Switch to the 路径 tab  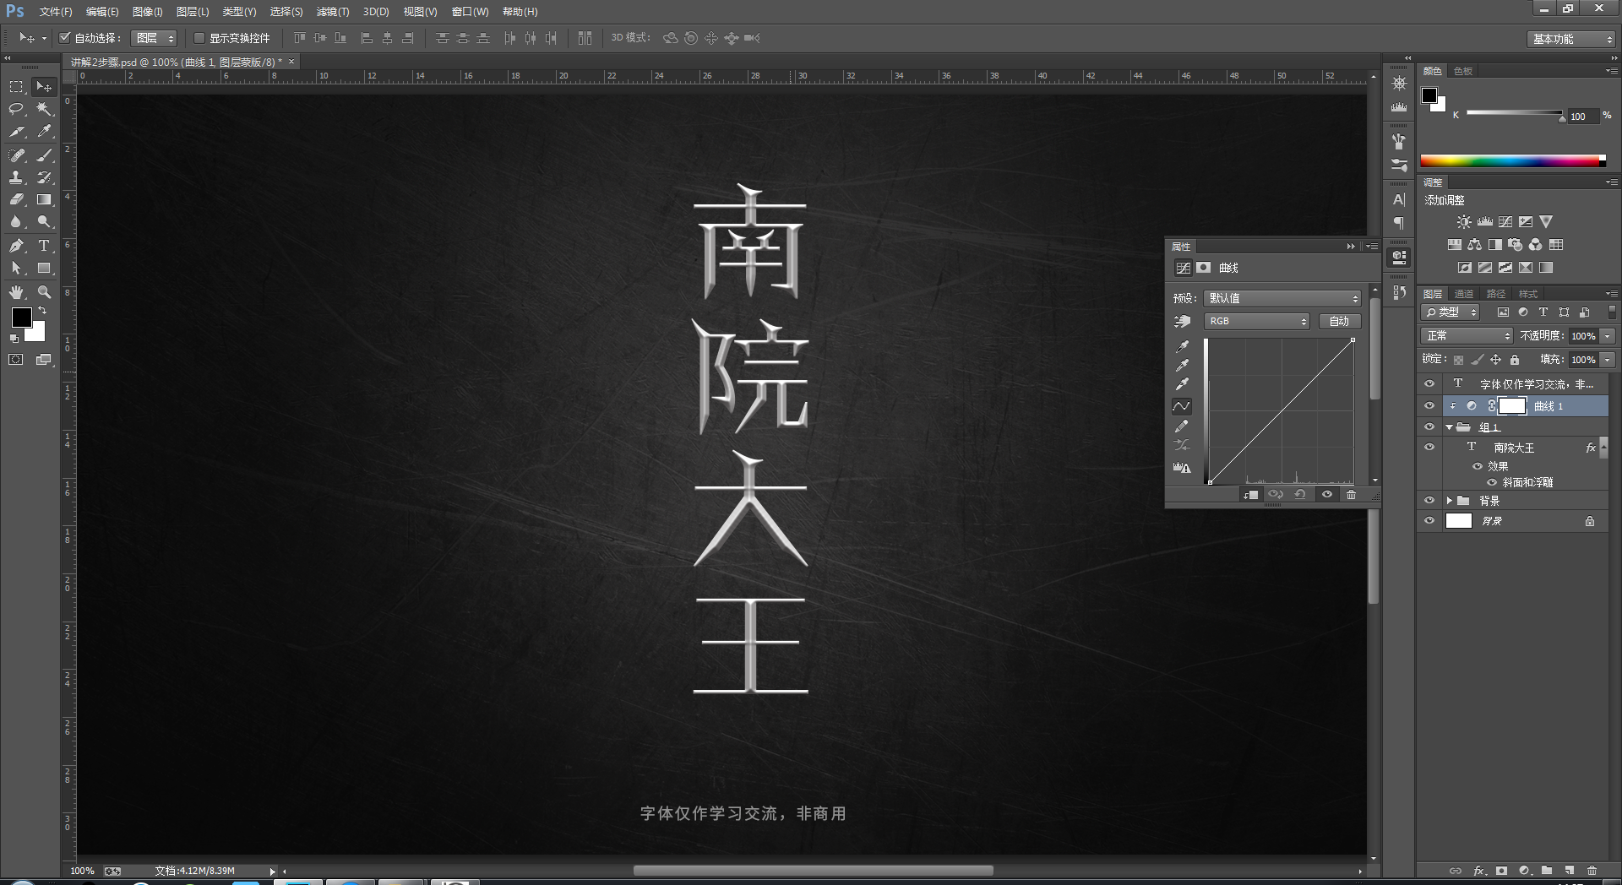click(1496, 294)
